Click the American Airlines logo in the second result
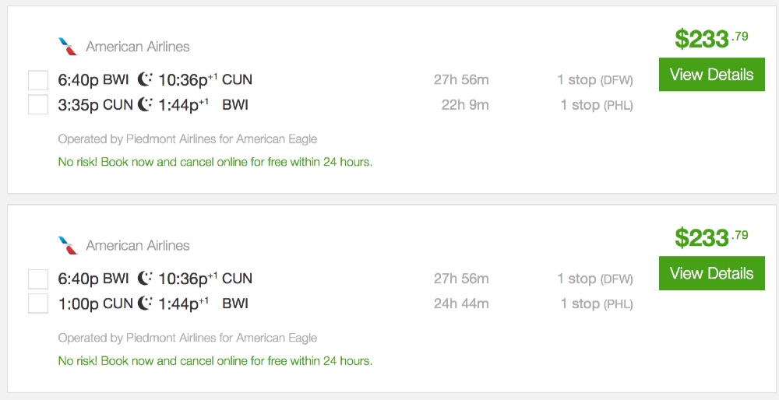The width and height of the screenshot is (779, 400). tap(69, 246)
